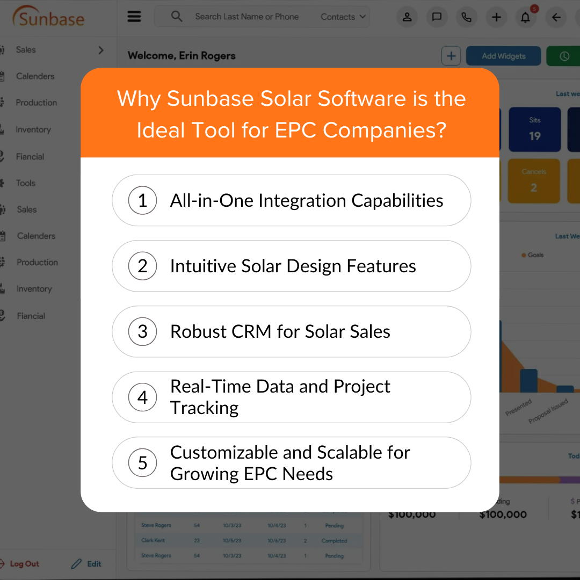
Task: Open the hamburger menu beside the logo
Action: coord(134,16)
